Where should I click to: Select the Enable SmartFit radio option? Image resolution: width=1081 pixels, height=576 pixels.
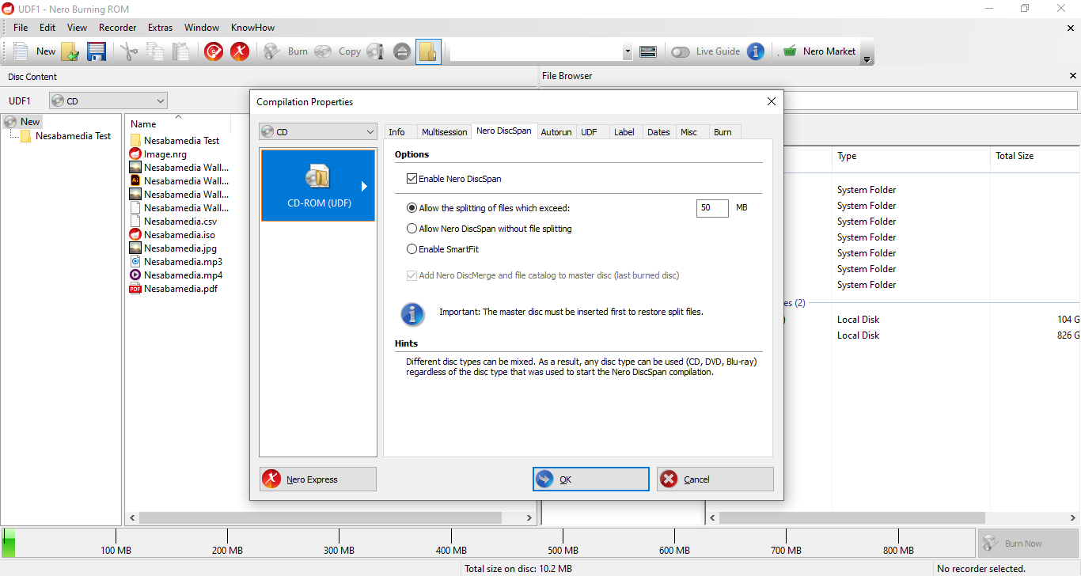(412, 249)
